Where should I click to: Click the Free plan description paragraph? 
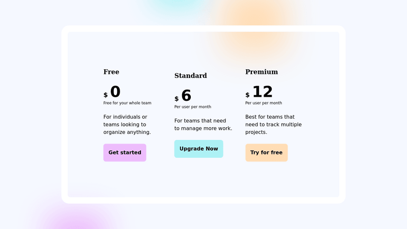click(x=127, y=125)
